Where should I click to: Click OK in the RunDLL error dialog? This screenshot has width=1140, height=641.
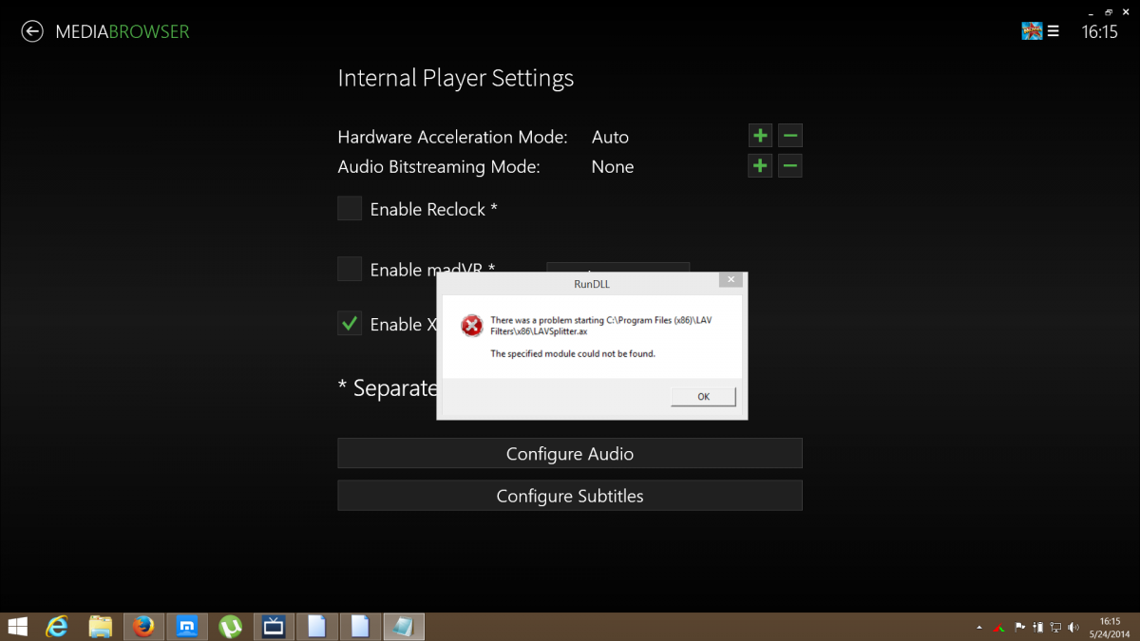[x=703, y=396]
